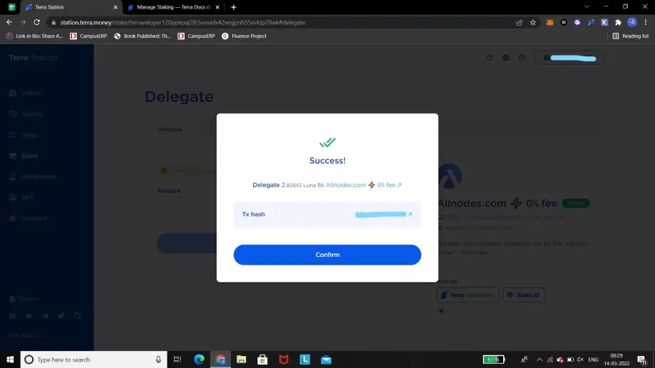Screen dimensions: 655x368
Task: Open the GitHub icon in sidebar footer
Action: [77, 316]
